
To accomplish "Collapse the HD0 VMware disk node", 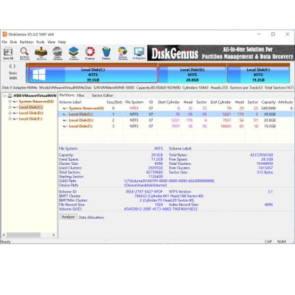I will (x=4, y=95).
